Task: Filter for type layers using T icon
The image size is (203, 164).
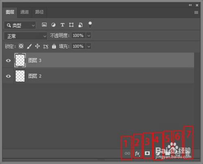Action: pyautogui.click(x=63, y=25)
